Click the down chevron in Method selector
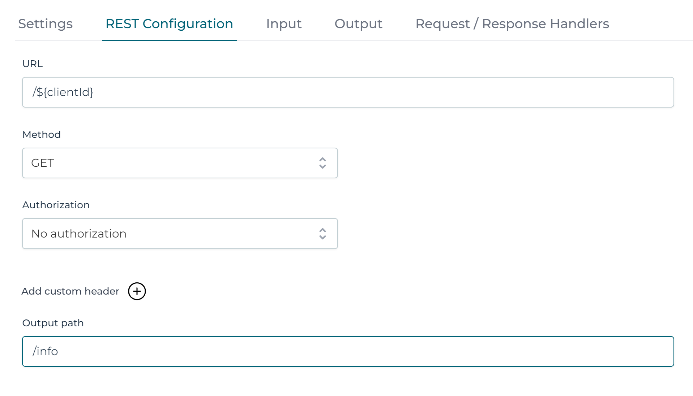Image resolution: width=693 pixels, height=396 pixels. 323,167
